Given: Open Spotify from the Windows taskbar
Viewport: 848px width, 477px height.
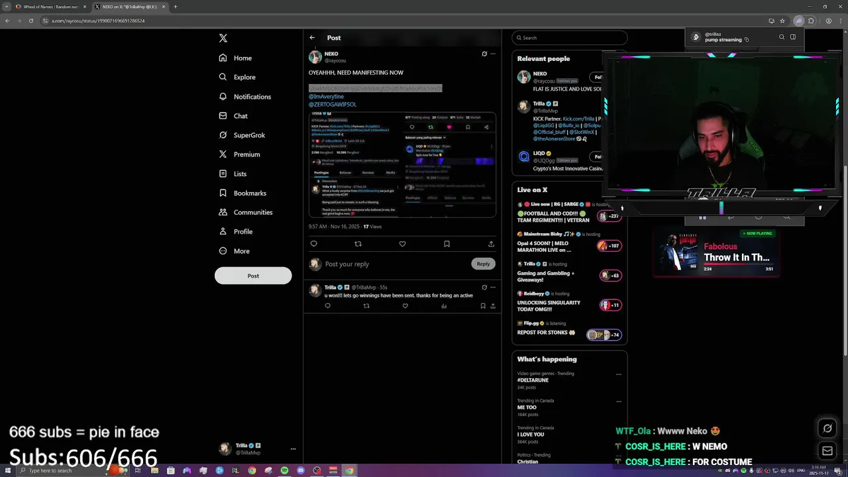Looking at the screenshot, I should pos(284,470).
